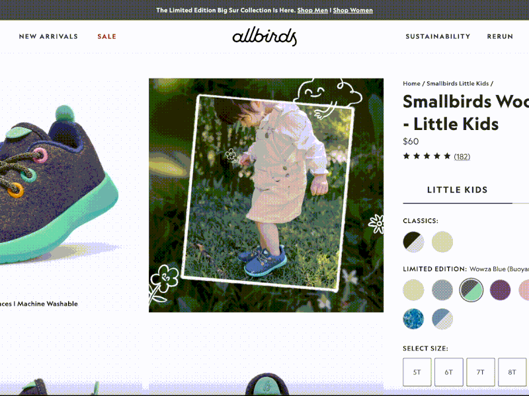Choose size 7T
The height and width of the screenshot is (396, 529).
(x=481, y=372)
